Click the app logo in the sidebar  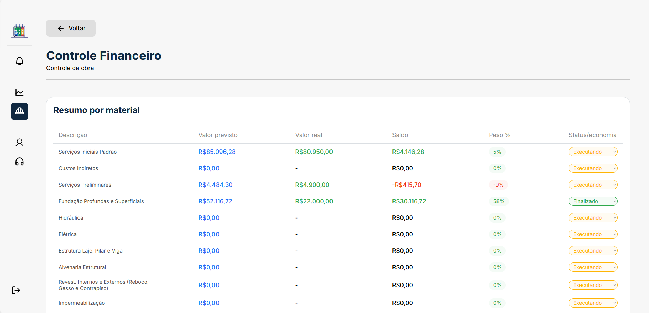click(20, 31)
